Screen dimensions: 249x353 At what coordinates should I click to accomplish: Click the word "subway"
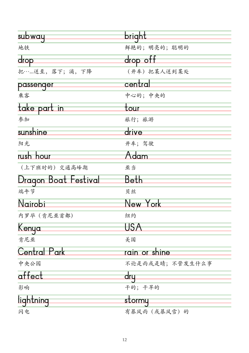(x=31, y=37)
